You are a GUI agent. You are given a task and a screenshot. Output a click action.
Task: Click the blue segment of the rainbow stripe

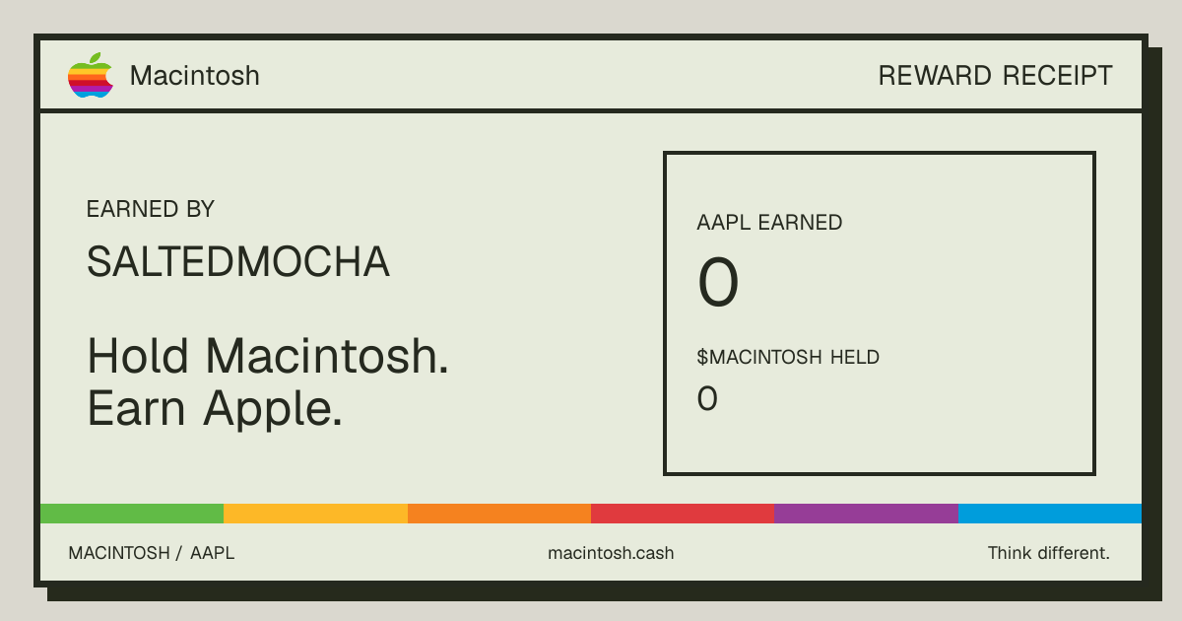[1050, 514]
